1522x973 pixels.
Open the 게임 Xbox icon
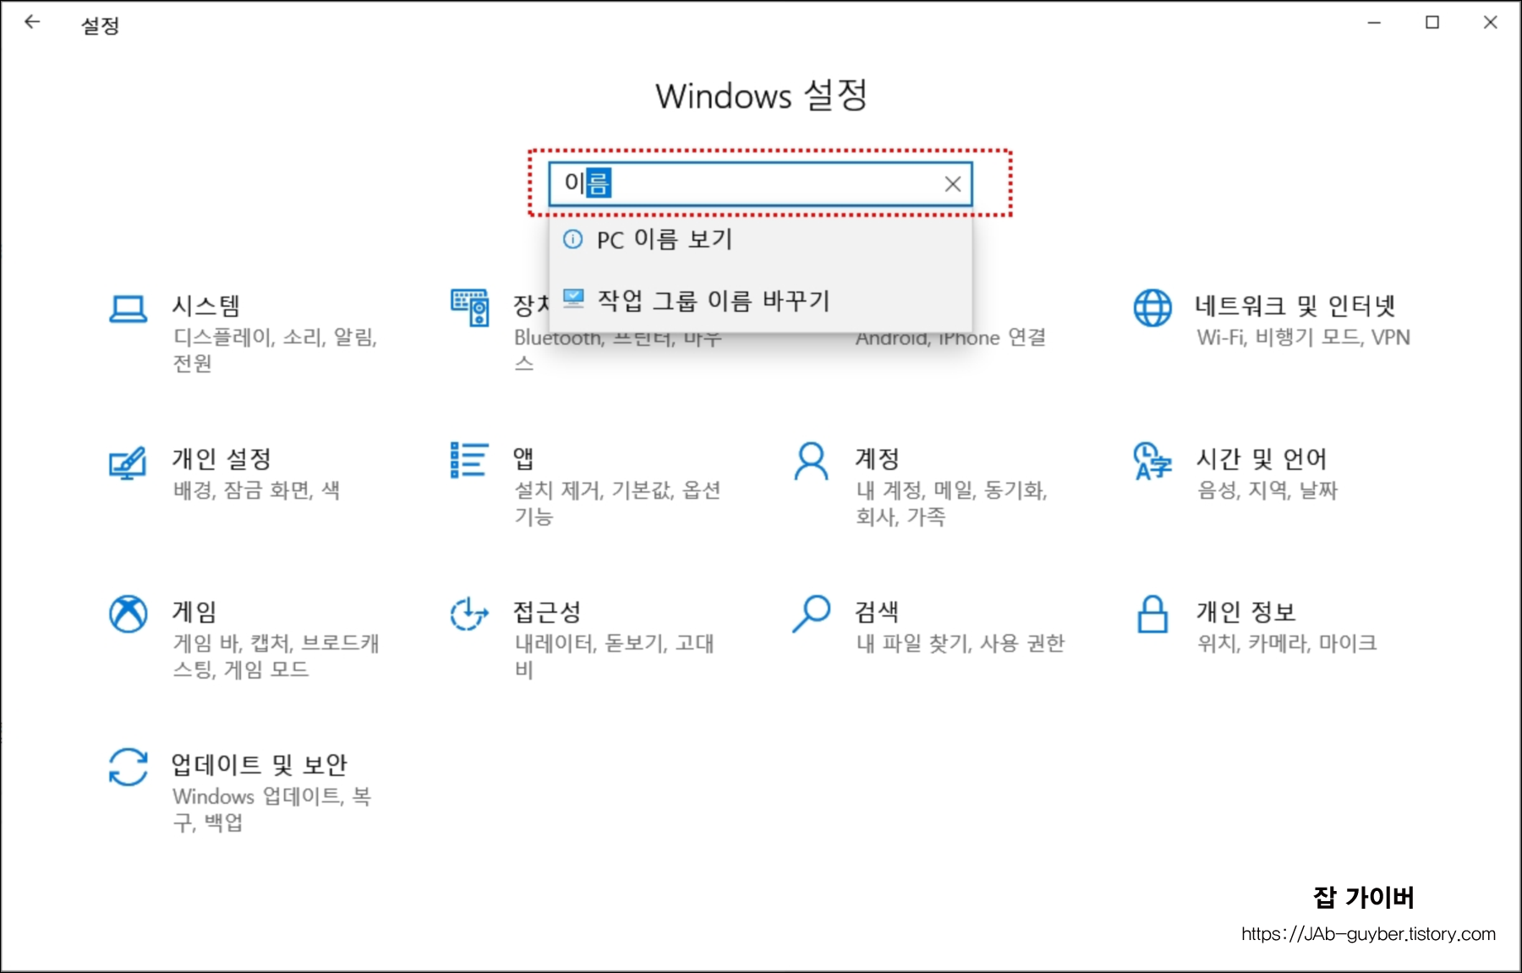pos(128,614)
